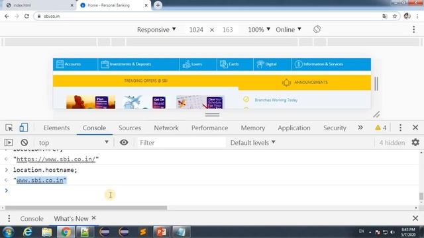Screen dimensions: 424x238
Task: Open the 100% zoom dropdown
Action: 259,29
